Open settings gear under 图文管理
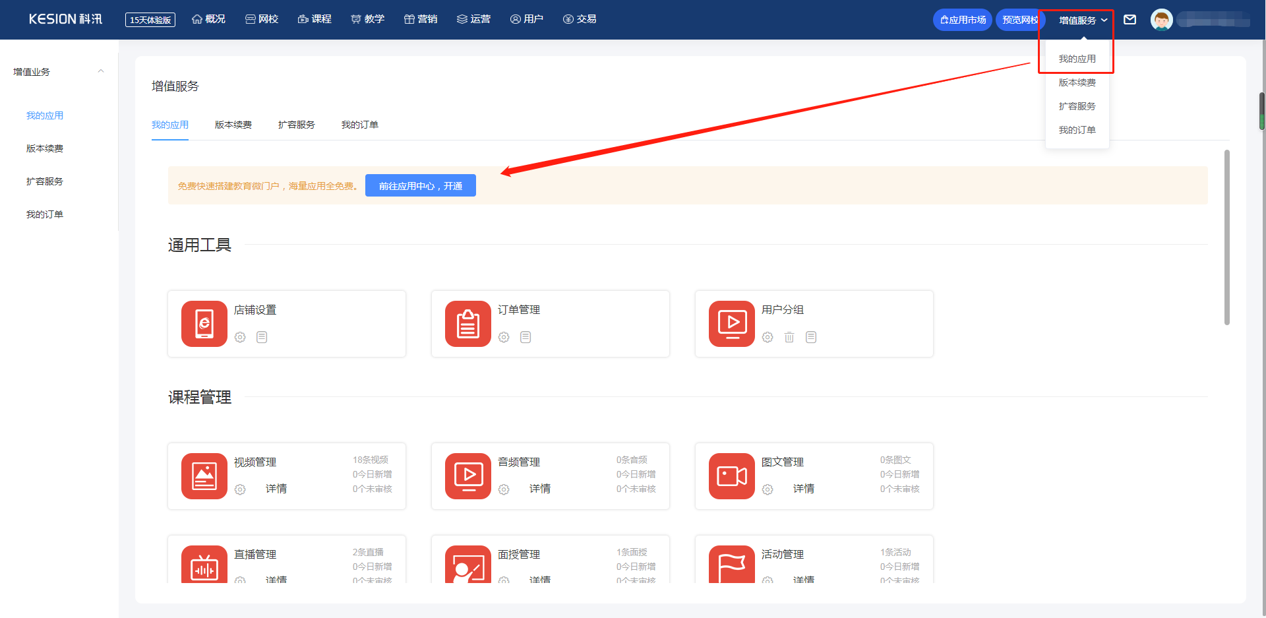 [768, 489]
